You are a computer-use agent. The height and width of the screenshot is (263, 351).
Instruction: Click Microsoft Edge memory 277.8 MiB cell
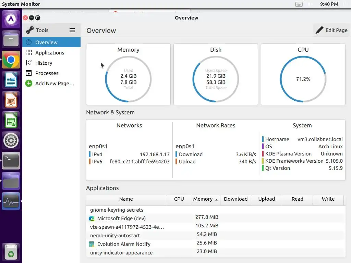pyautogui.click(x=207, y=217)
